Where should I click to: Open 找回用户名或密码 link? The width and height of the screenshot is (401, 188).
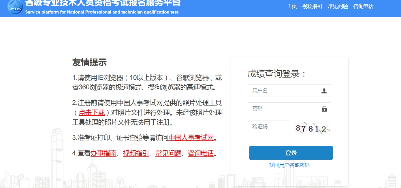point(289,165)
